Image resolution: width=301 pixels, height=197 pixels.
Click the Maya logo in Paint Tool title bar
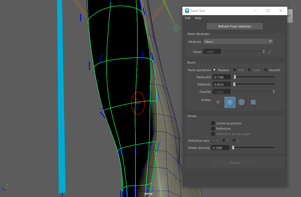pyautogui.click(x=187, y=11)
